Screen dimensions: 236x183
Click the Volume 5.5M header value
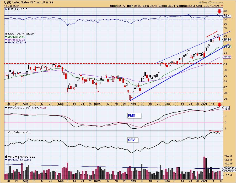(x=186, y=6)
